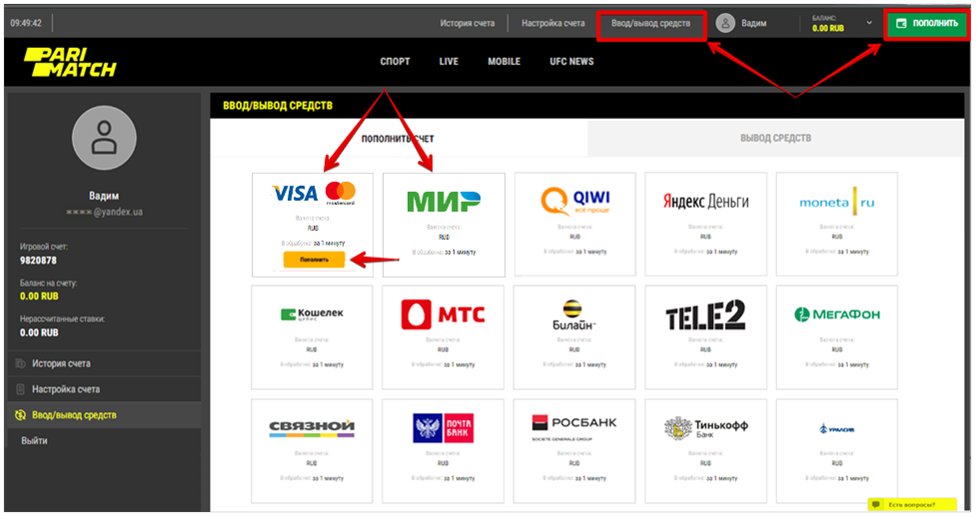977x516 pixels.
Task: Choose Visa Mastercard payment method
Action: pos(313,225)
